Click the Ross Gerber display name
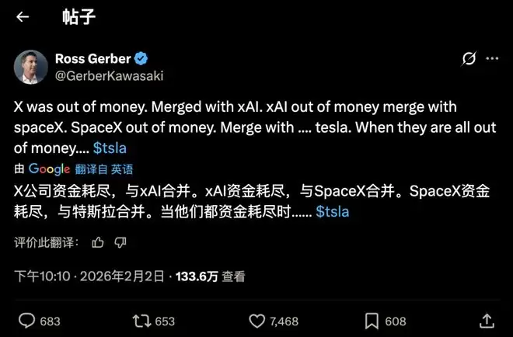The height and width of the screenshot is (337, 513). pos(93,59)
